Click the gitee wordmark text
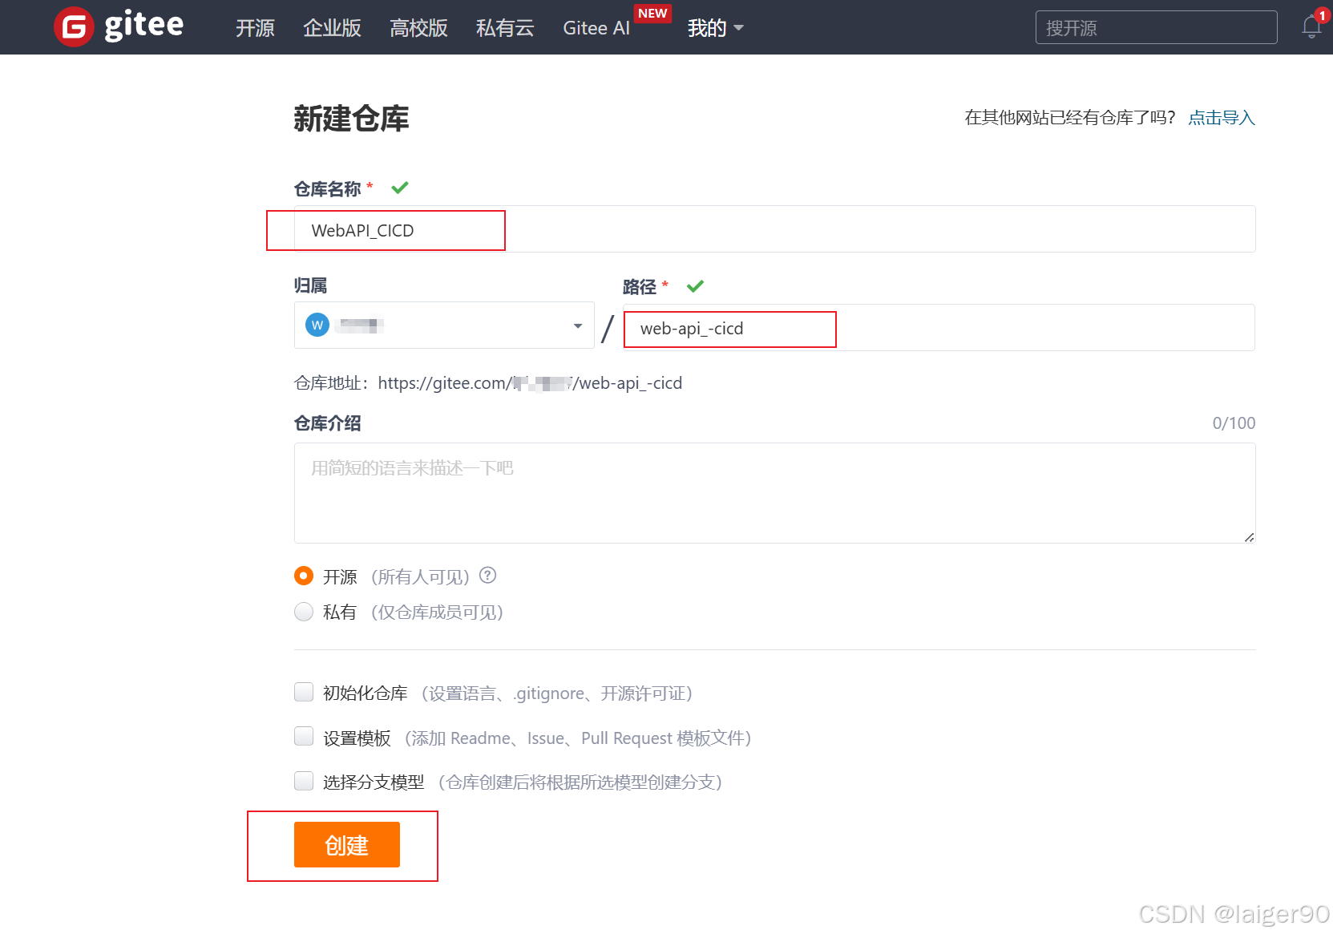Screen dimensions: 1333x938 [144, 26]
